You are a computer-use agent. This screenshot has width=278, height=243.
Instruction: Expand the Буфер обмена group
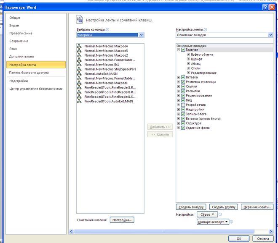click(188, 54)
